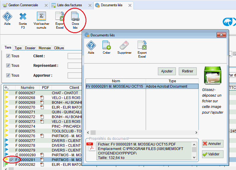Uncheck the Tous checkbox for Apporteur

pyautogui.click(x=8, y=75)
